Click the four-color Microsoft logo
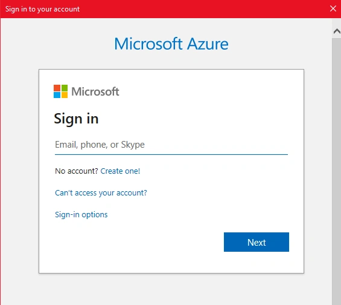This screenshot has width=341, height=305. [x=60, y=91]
